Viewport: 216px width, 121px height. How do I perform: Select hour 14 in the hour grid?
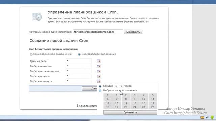point(126,103)
